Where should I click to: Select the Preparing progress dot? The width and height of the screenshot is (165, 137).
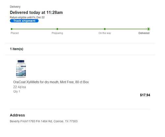tap(57, 29)
